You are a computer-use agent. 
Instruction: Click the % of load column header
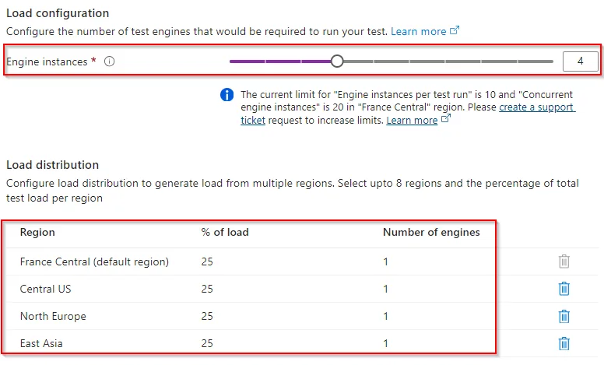(x=225, y=232)
